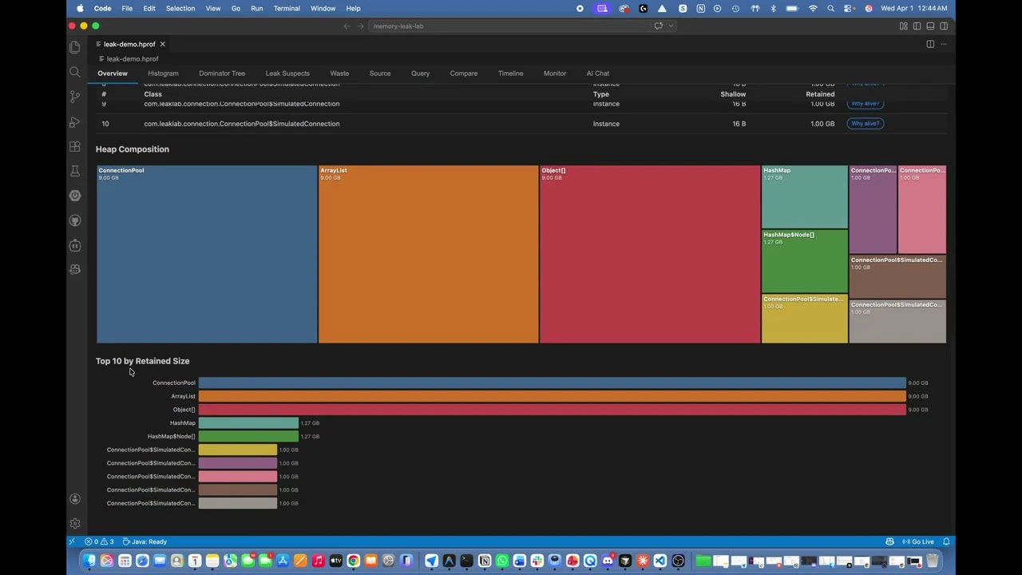Click "Why alive?" for row 10

pyautogui.click(x=866, y=124)
